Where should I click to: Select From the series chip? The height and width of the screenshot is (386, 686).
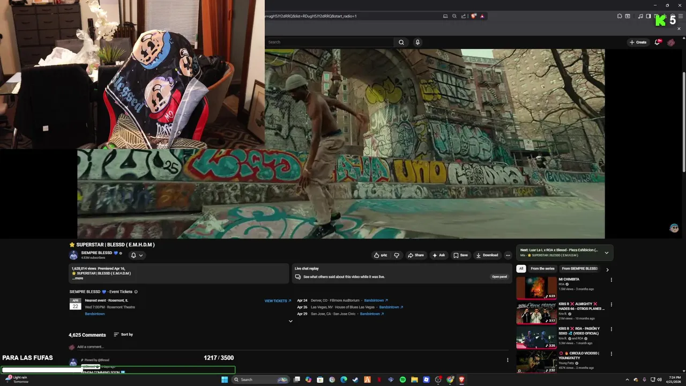[x=542, y=269]
